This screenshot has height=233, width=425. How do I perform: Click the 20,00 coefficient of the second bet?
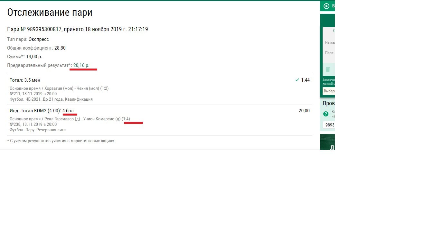coord(304,111)
